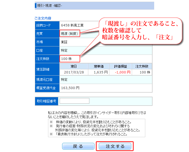
Task: Click the 現渡元口座 row label
Action: click(45, 80)
